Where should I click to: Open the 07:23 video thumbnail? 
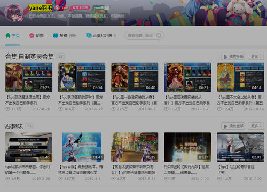pyautogui.click(x=29, y=77)
